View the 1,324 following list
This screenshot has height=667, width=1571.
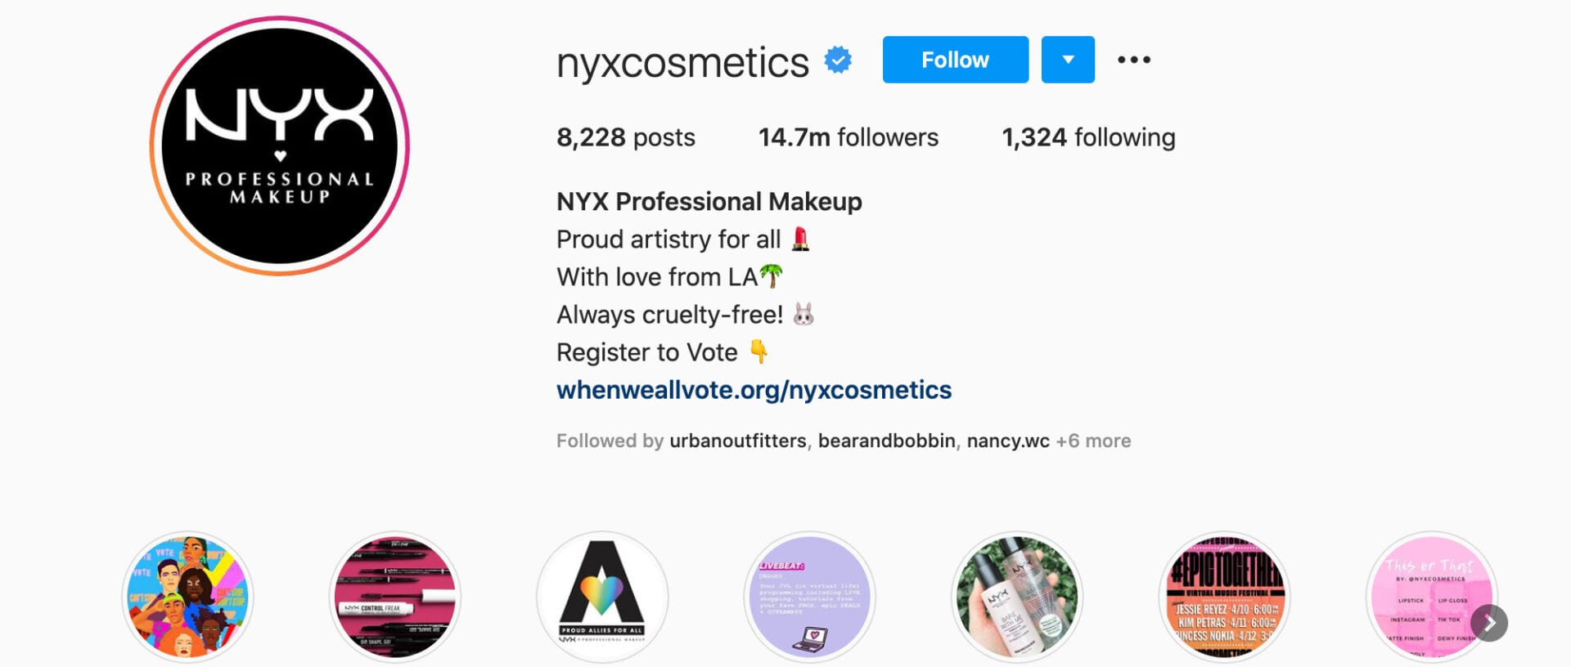click(1088, 137)
